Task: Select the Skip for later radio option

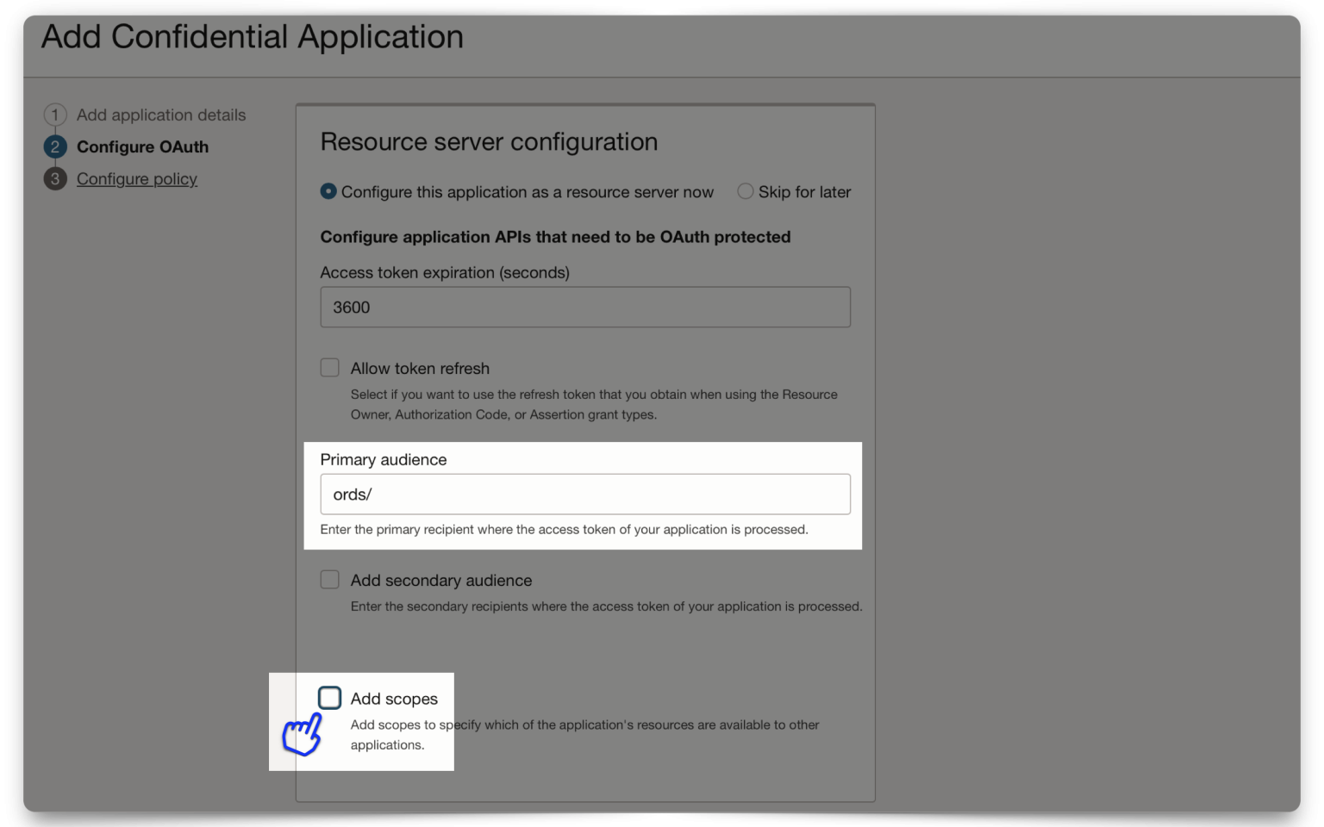Action: click(745, 191)
